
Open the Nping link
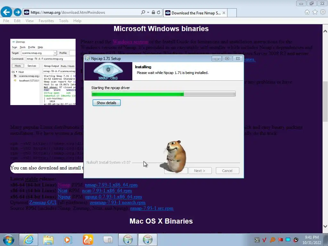point(64,197)
